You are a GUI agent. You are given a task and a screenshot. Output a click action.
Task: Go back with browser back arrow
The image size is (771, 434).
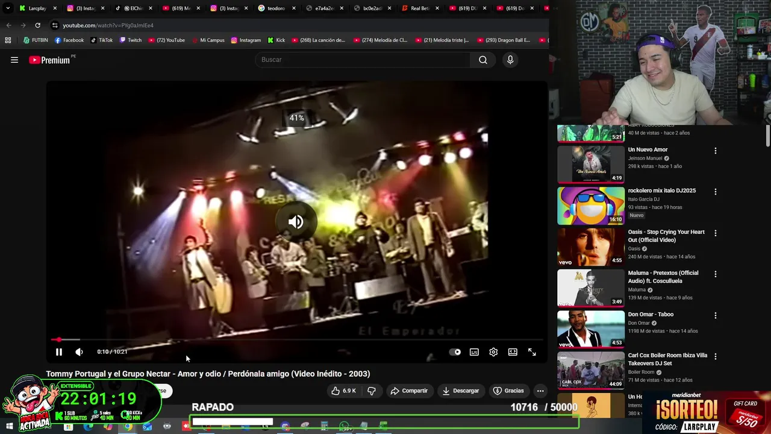[x=8, y=25]
